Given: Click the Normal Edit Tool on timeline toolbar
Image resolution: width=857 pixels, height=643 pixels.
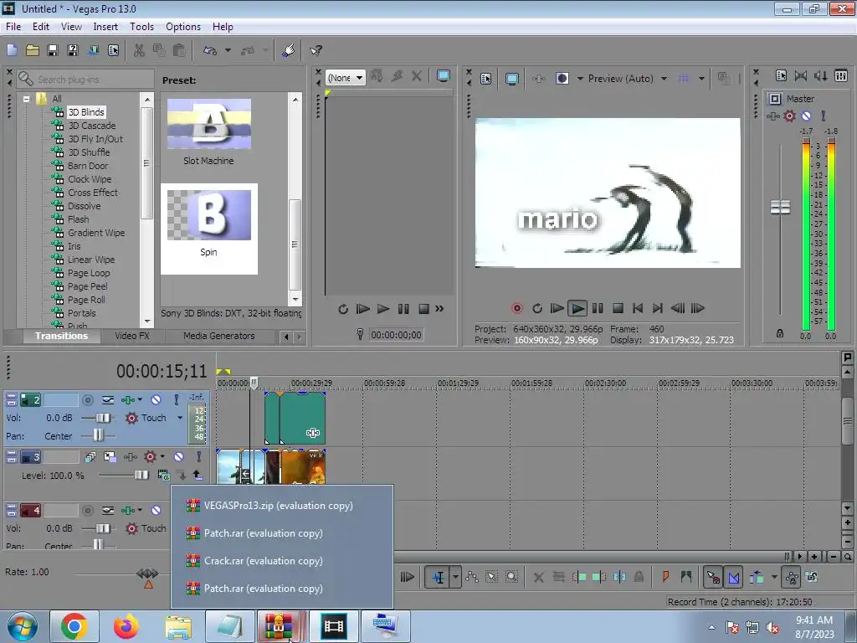Looking at the screenshot, I should pos(438,577).
